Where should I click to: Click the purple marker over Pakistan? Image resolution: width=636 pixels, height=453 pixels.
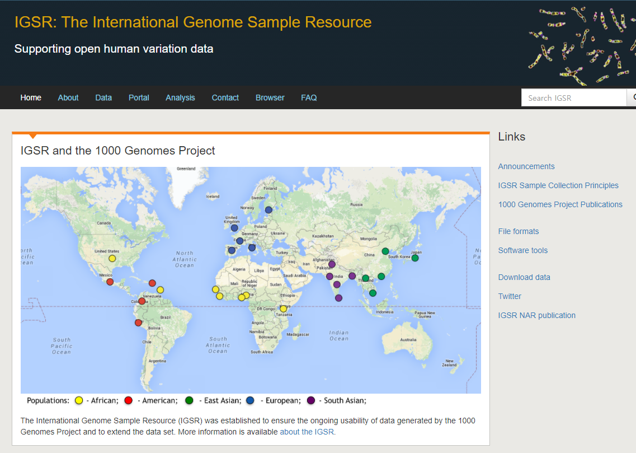tap(332, 264)
